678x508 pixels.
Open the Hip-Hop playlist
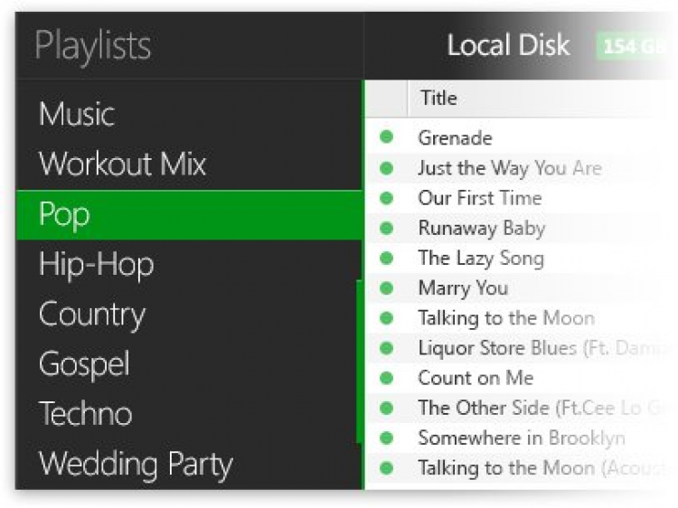[x=97, y=265]
